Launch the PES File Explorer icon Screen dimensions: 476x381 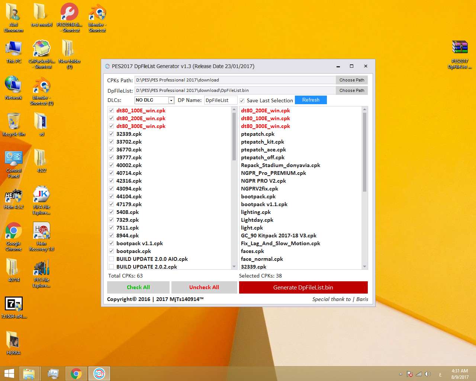[41, 273]
